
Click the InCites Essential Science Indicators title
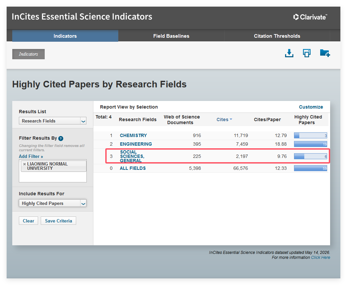(82, 17)
